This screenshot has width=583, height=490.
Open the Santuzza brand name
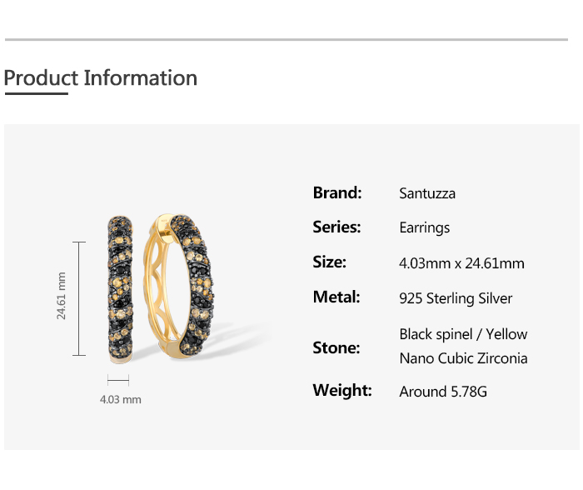point(427,194)
